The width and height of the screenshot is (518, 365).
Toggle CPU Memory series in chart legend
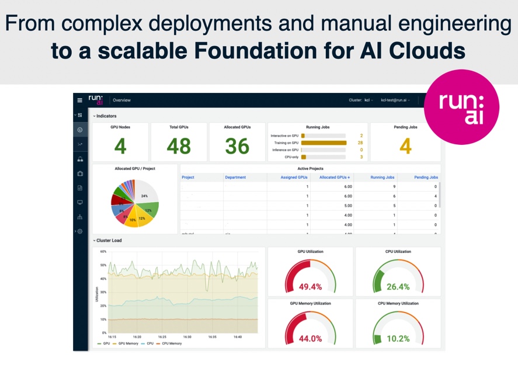[x=169, y=343]
